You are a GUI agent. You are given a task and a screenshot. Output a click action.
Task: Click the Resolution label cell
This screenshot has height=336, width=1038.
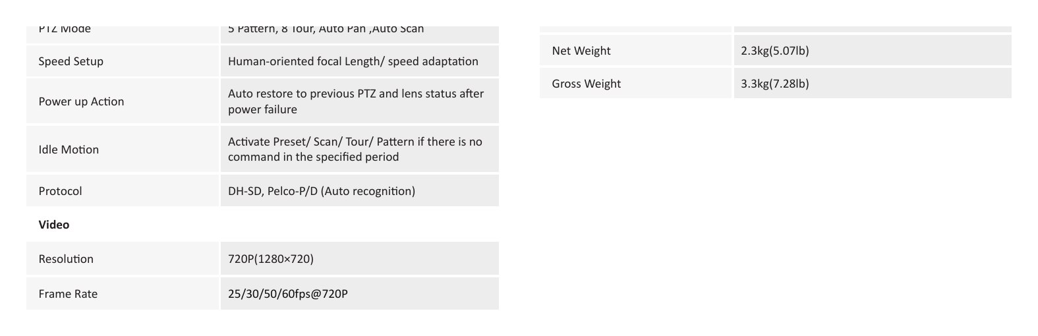tap(123, 259)
